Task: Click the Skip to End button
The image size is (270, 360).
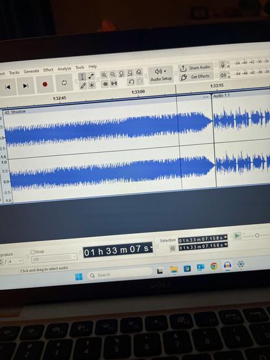Action: click(25, 86)
